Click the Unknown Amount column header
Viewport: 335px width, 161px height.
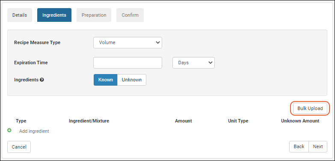300,121
